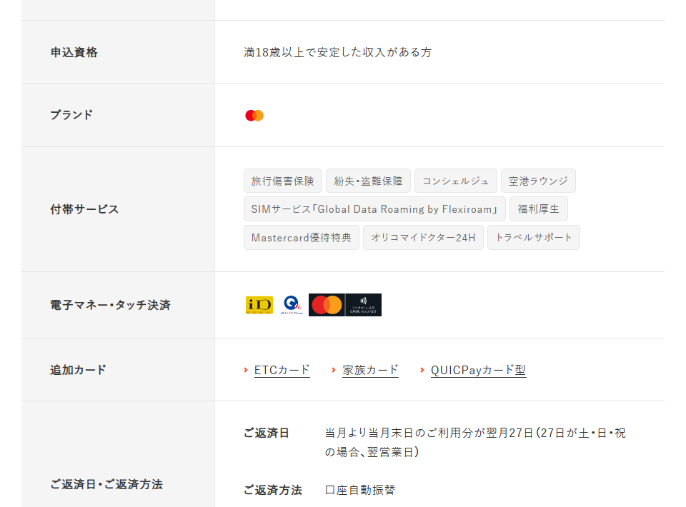Click the ご返済方法 sub-label
The image size is (686, 507).
pos(272,490)
